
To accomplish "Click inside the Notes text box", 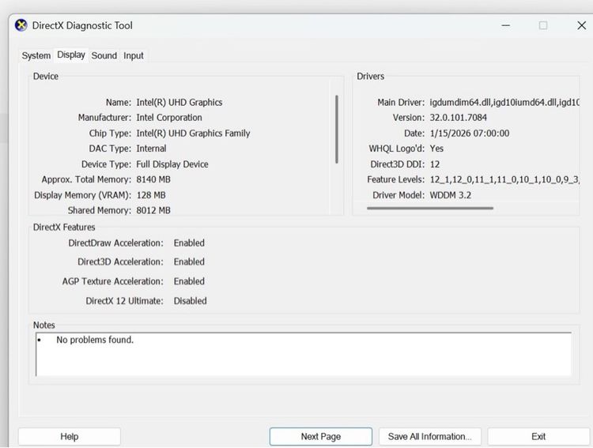I will [x=304, y=354].
